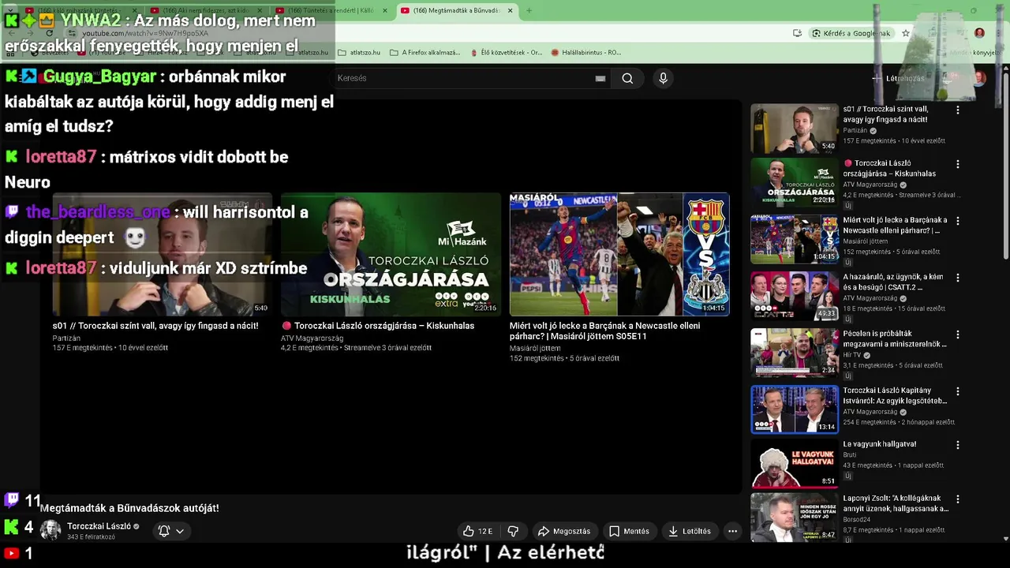Viewport: 1010px width, 568px height.
Task: Open sidebar thumbnail Toroczkai László Kapitány Istvánról
Action: (x=795, y=409)
